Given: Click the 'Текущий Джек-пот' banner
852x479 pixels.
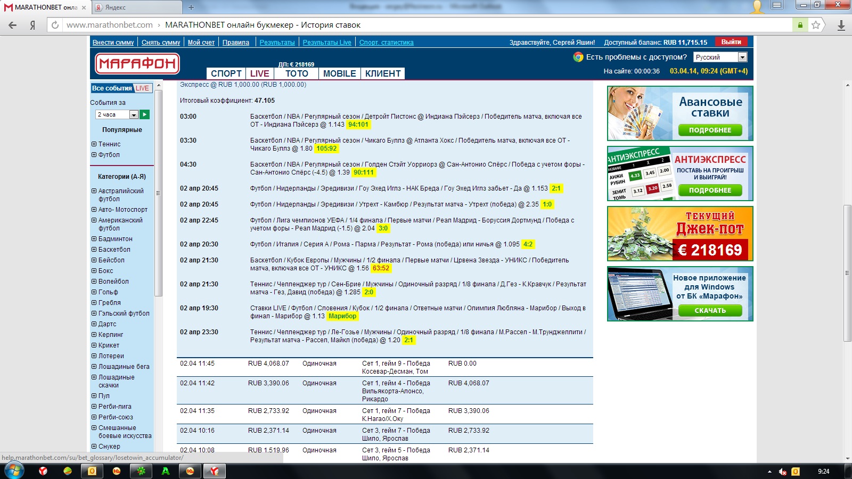Looking at the screenshot, I should [680, 234].
